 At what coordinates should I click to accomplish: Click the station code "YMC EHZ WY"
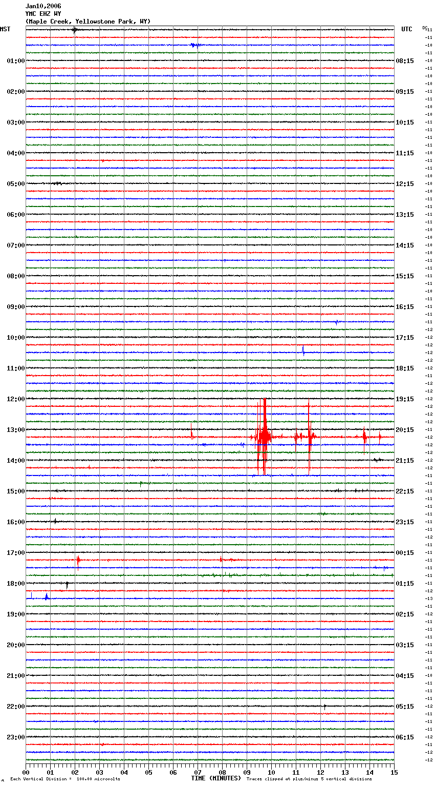43,14
